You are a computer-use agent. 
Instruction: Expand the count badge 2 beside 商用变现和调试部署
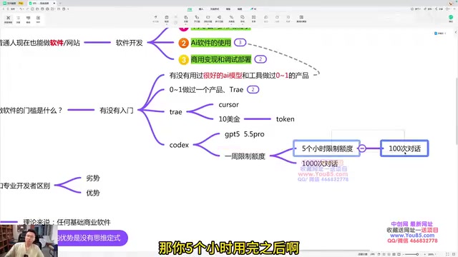tap(260, 59)
